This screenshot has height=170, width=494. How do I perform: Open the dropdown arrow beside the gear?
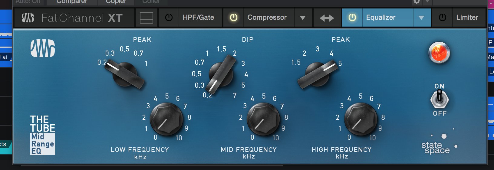[427, 2]
